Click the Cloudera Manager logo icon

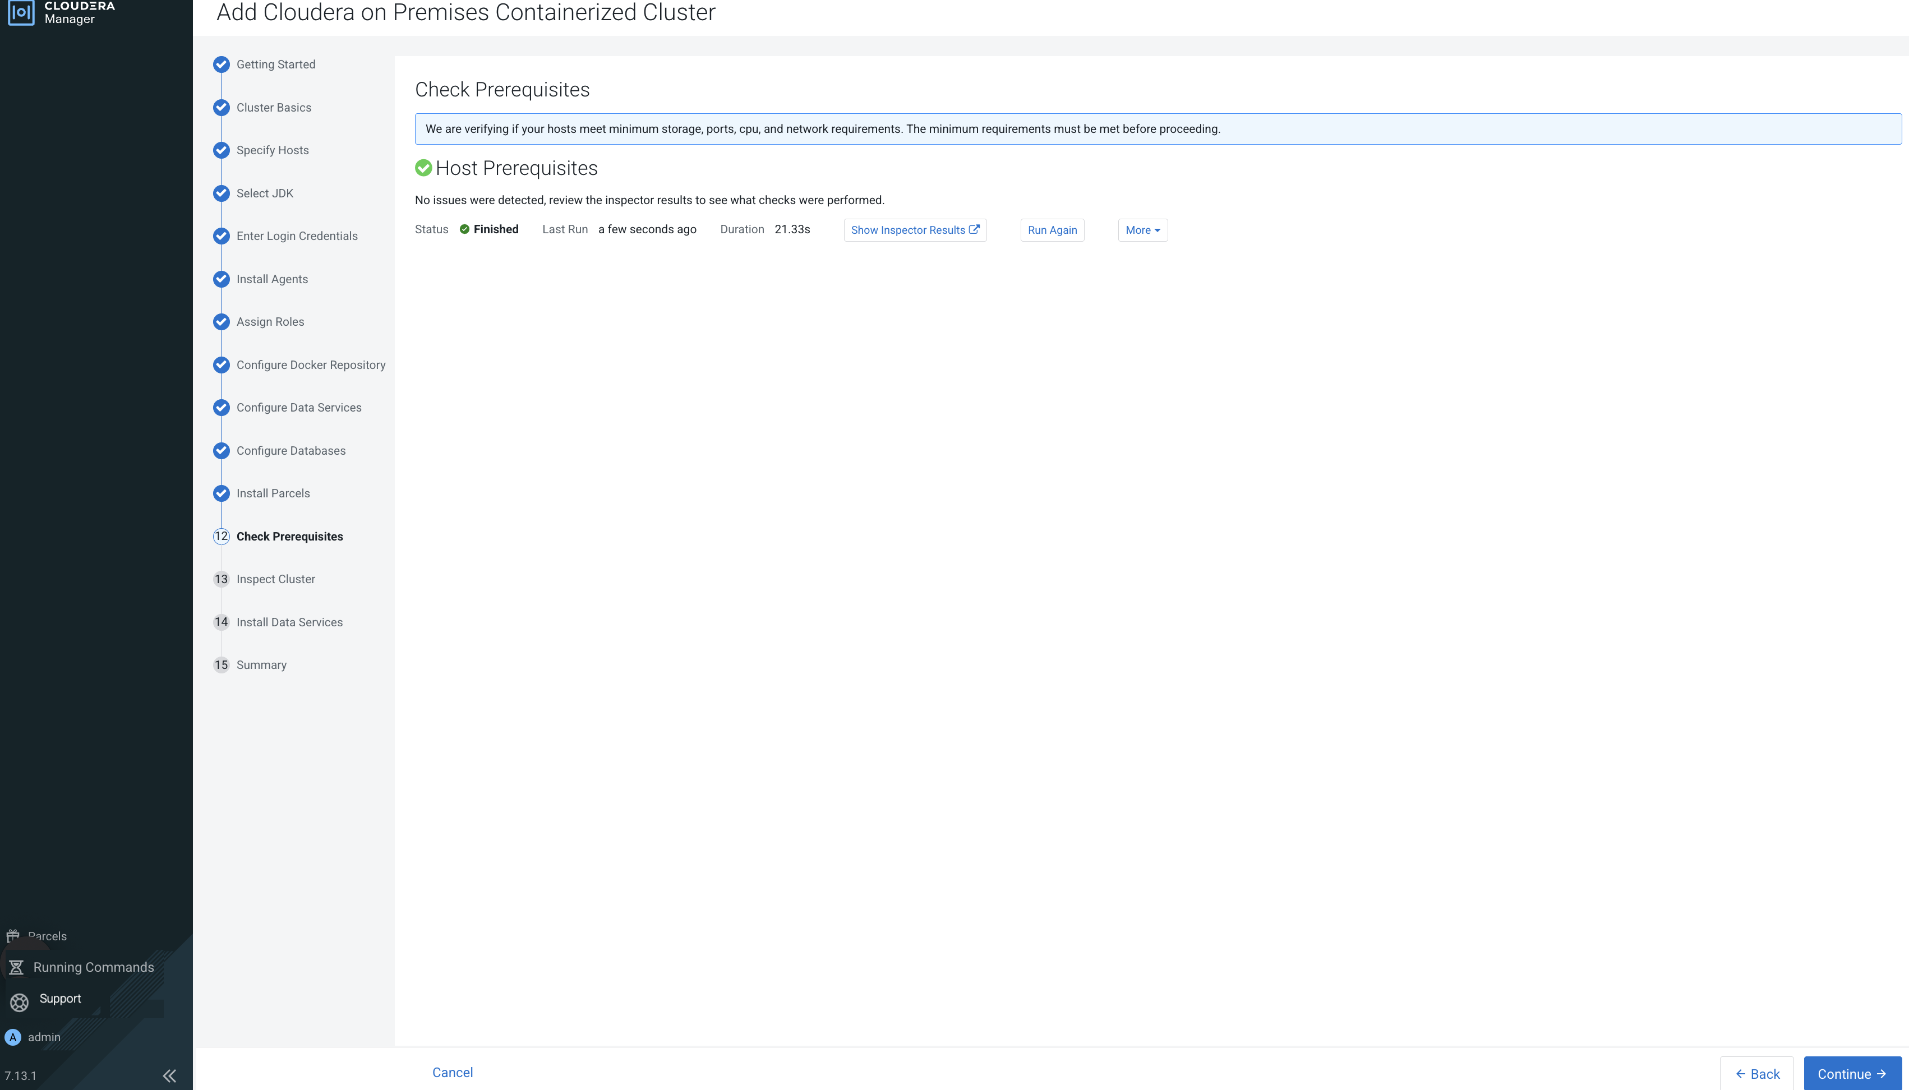(x=21, y=12)
